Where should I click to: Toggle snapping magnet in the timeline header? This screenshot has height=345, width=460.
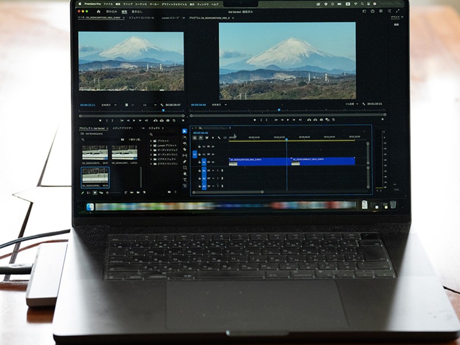pos(201,137)
